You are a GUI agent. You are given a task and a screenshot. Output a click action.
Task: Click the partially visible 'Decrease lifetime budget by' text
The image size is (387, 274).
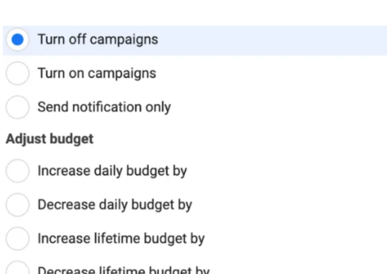123,270
